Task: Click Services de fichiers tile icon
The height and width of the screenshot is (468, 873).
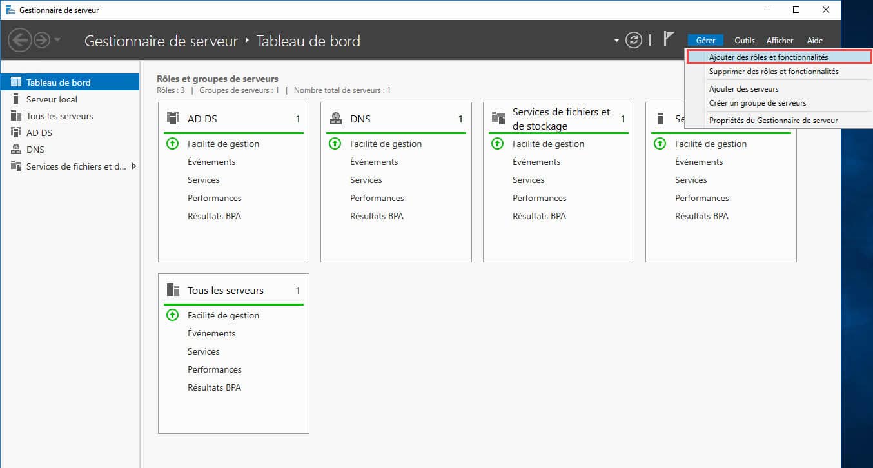Action: (x=498, y=119)
